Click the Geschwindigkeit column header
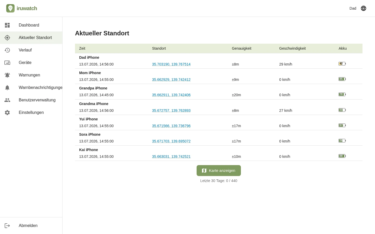The width and height of the screenshot is (375, 234). [292, 48]
